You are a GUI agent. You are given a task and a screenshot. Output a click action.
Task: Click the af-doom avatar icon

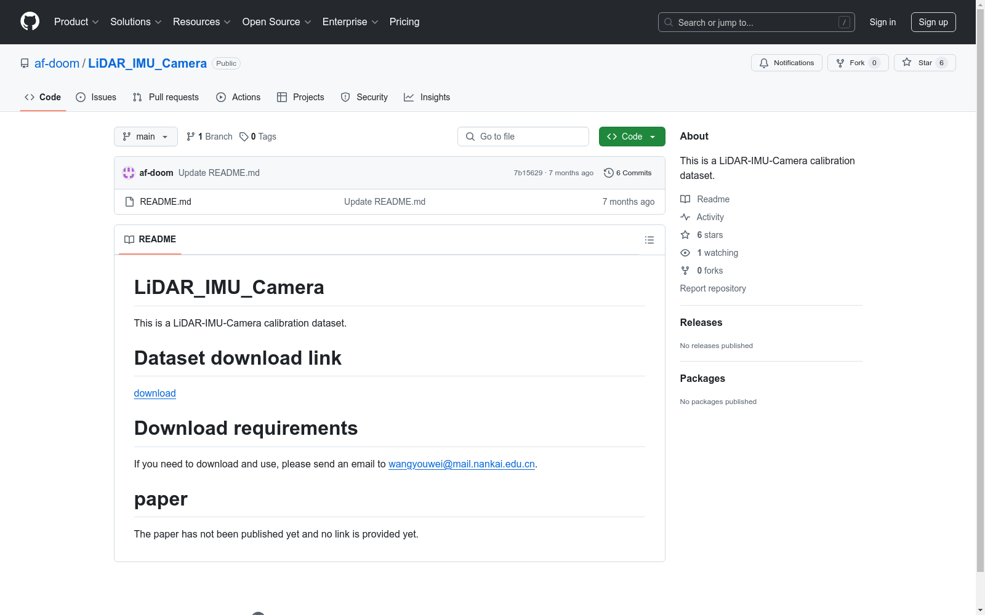click(129, 173)
